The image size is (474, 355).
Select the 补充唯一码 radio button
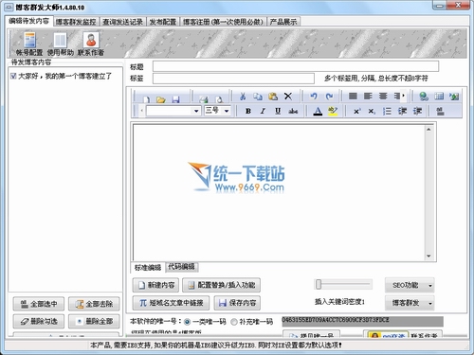[x=234, y=322]
